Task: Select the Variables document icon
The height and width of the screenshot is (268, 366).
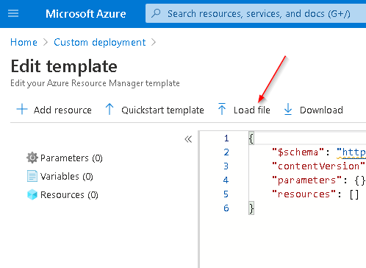Action: (32, 176)
